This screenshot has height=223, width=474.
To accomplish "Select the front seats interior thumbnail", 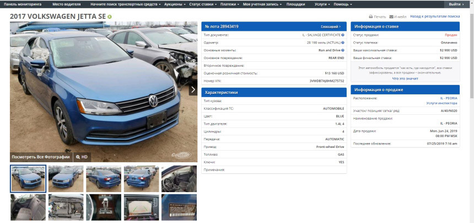I will [179, 179].
